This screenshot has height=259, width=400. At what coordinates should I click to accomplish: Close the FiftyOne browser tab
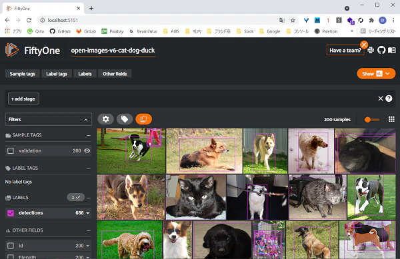[78, 9]
